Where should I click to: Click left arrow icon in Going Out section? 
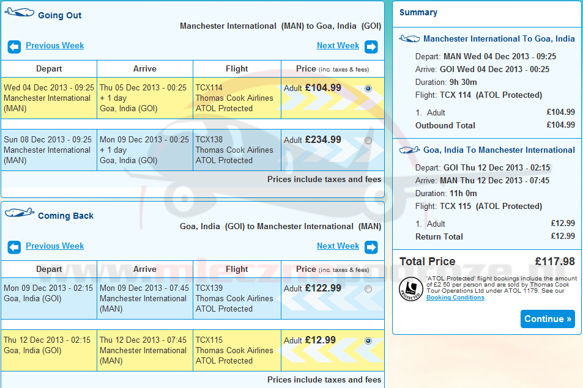point(14,46)
